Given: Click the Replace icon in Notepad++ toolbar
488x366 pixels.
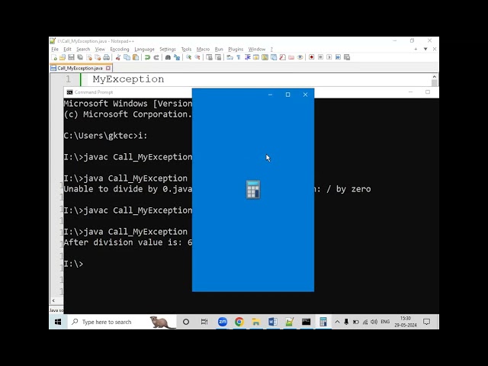Looking at the screenshot, I should 177,57.
